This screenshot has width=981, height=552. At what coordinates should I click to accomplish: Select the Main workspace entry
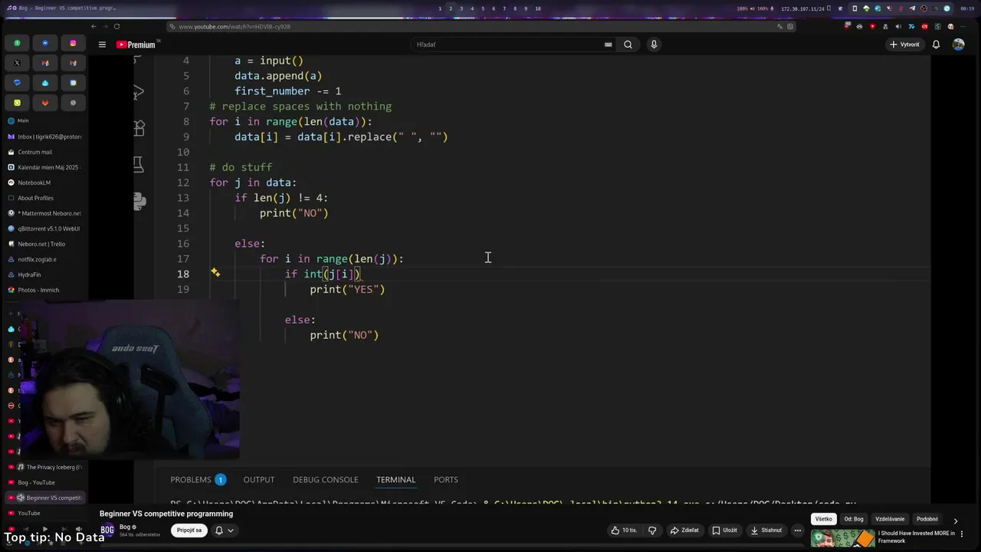point(44,120)
